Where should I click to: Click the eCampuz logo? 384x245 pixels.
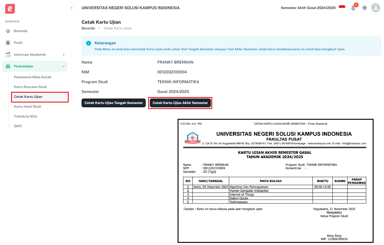(x=10, y=9)
